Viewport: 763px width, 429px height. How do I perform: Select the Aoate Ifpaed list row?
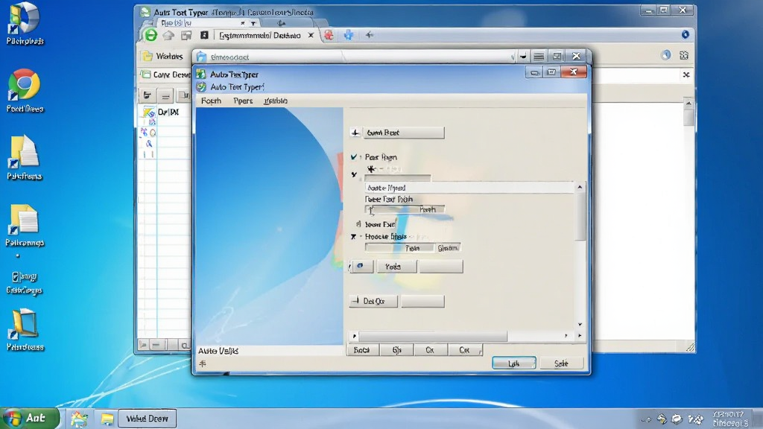pyautogui.click(x=469, y=188)
